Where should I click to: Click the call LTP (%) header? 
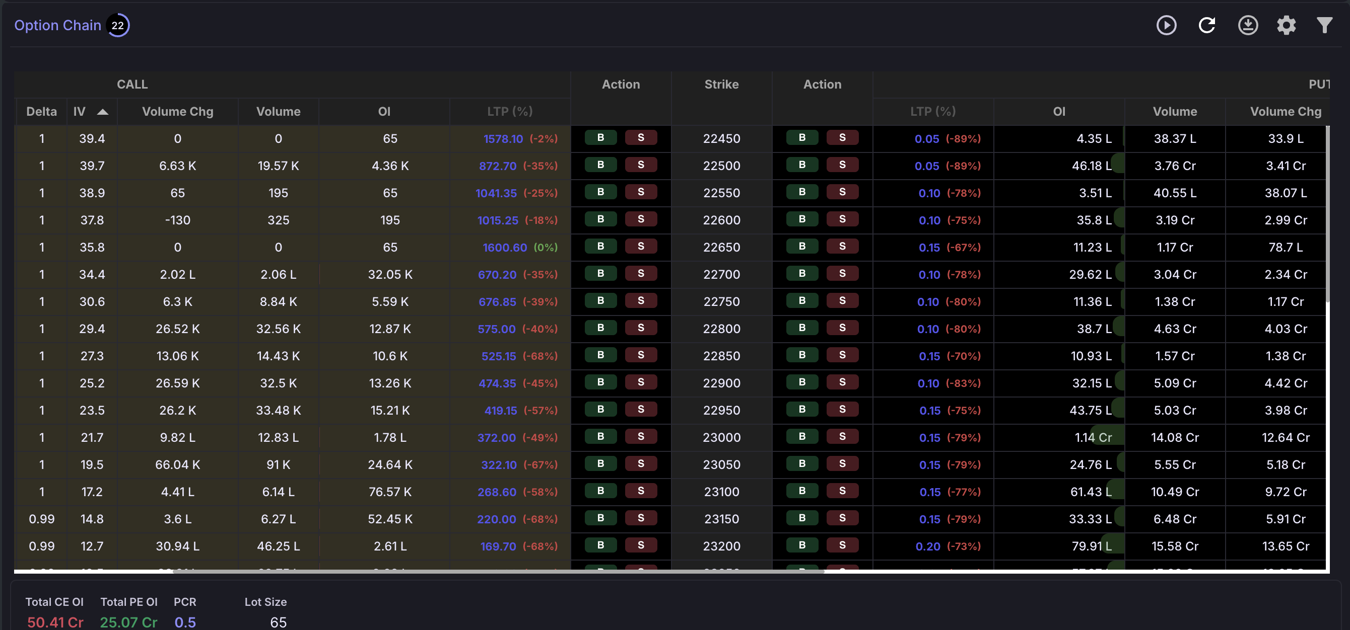click(509, 112)
